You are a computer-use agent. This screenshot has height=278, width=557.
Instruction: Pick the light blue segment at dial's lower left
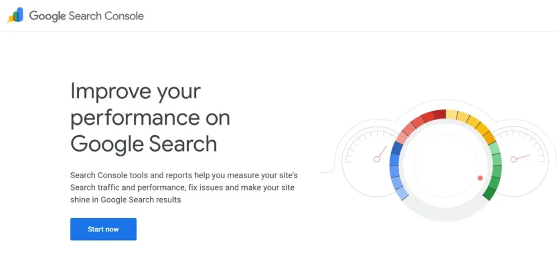point(401,191)
